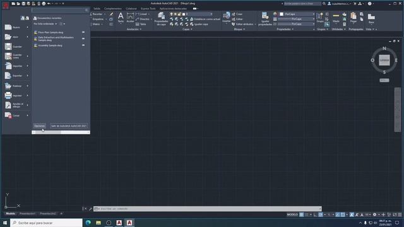The image size is (404, 227).
Task: Pin the Assembly Sample.dwg entry
Action: point(83,45)
